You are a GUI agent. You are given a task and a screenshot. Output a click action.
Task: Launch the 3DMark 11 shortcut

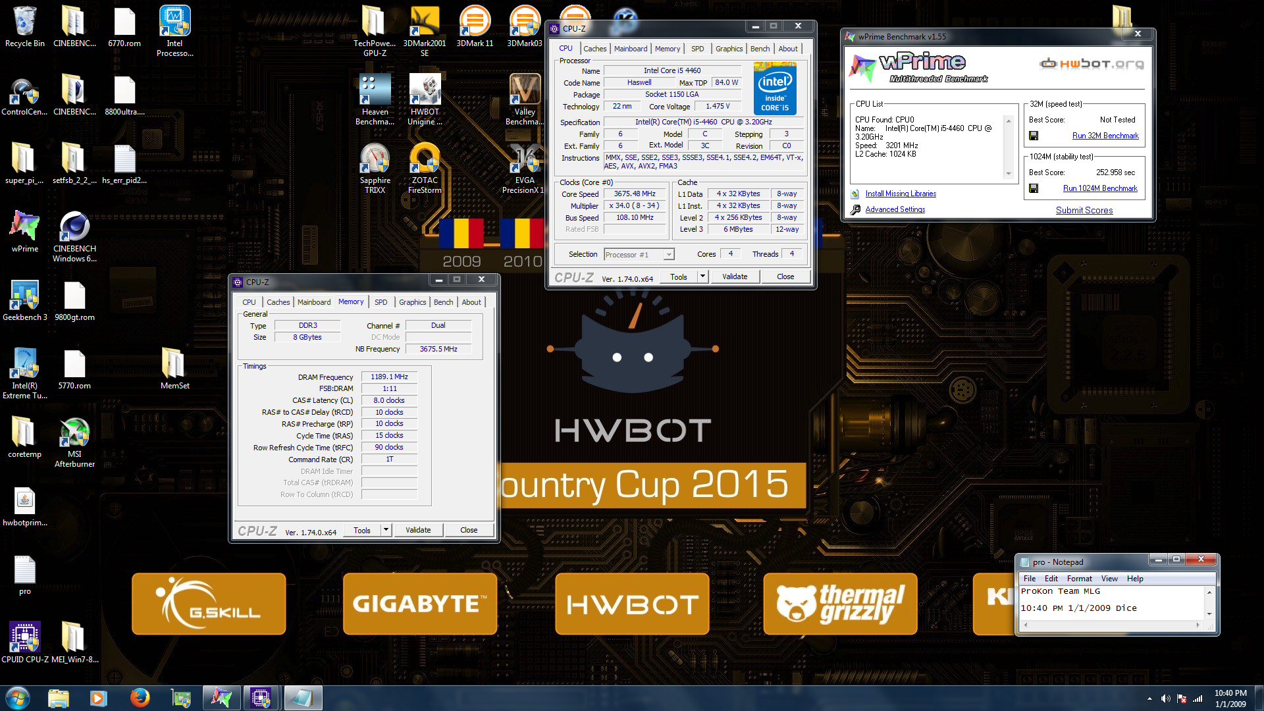point(475,28)
